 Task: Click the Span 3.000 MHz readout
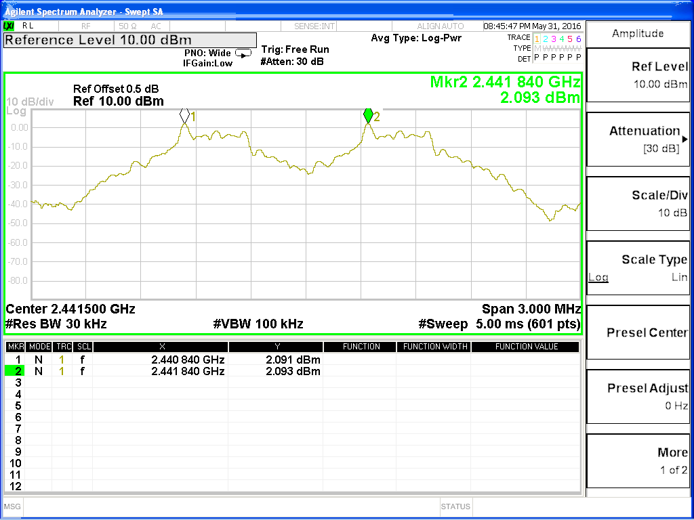click(x=531, y=309)
